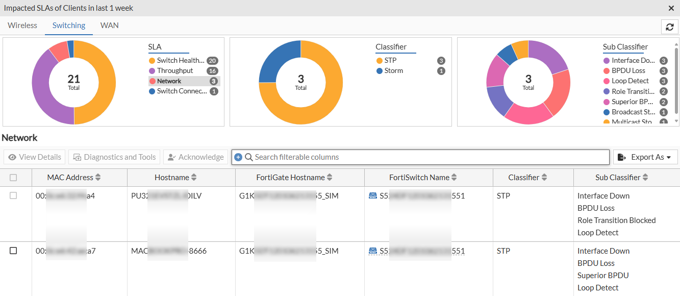Viewport: 680px width, 296px height.
Task: Sort by Sub Classifier column arrows
Action: pos(645,178)
